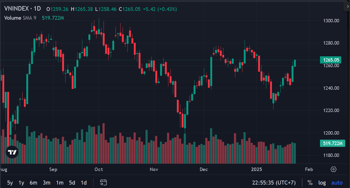Select the 1m date range
Viewport: 350px width, 188px height.
(60, 183)
